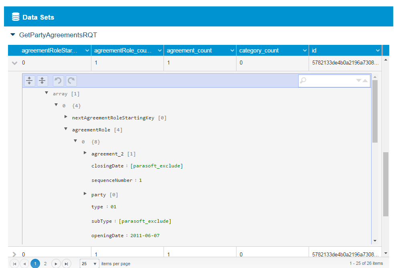Image resolution: width=394 pixels, height=268 pixels.
Task: Go to page 2
Action: tap(45, 264)
